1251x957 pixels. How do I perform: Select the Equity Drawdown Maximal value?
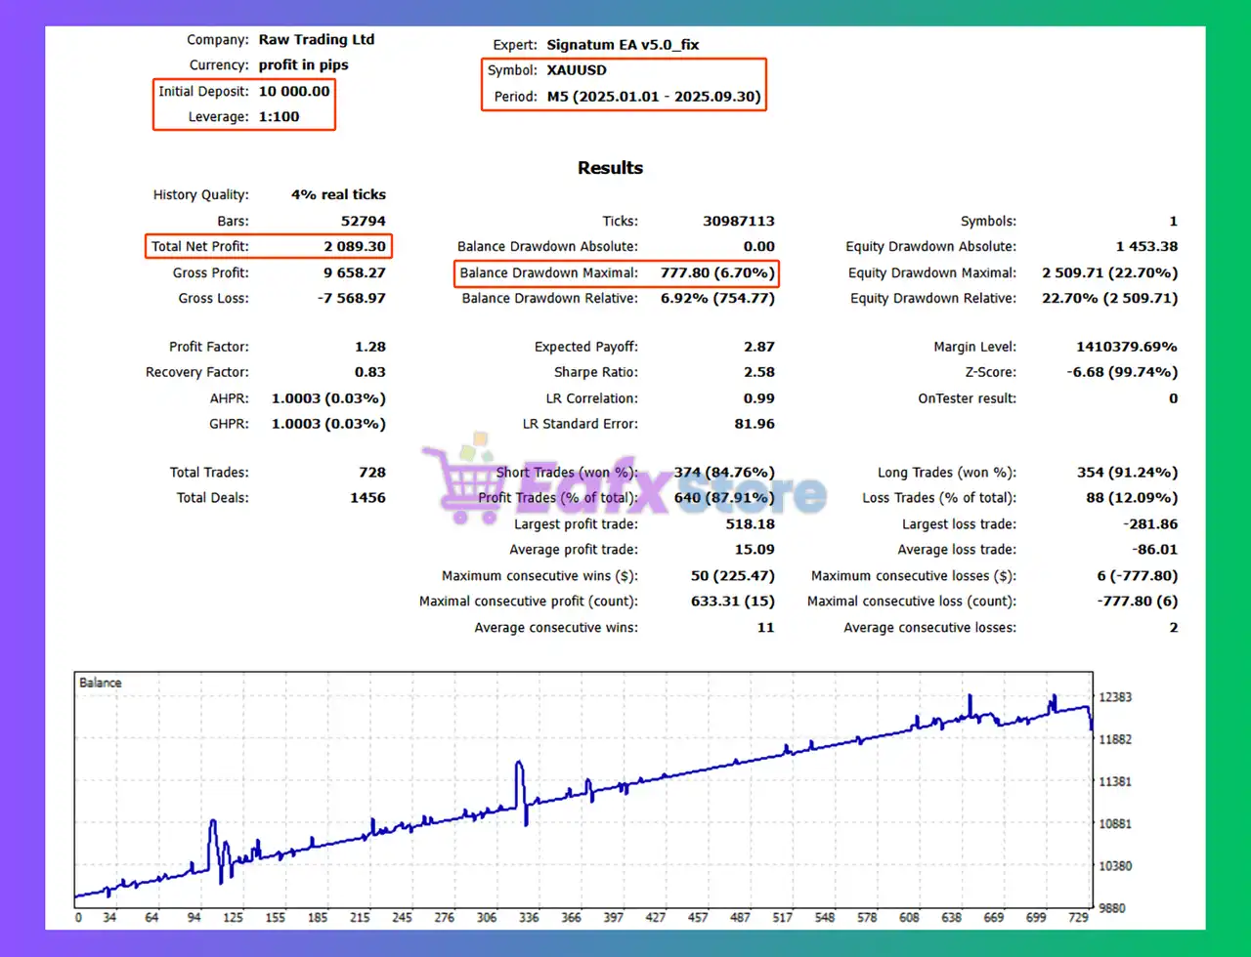coord(1109,273)
